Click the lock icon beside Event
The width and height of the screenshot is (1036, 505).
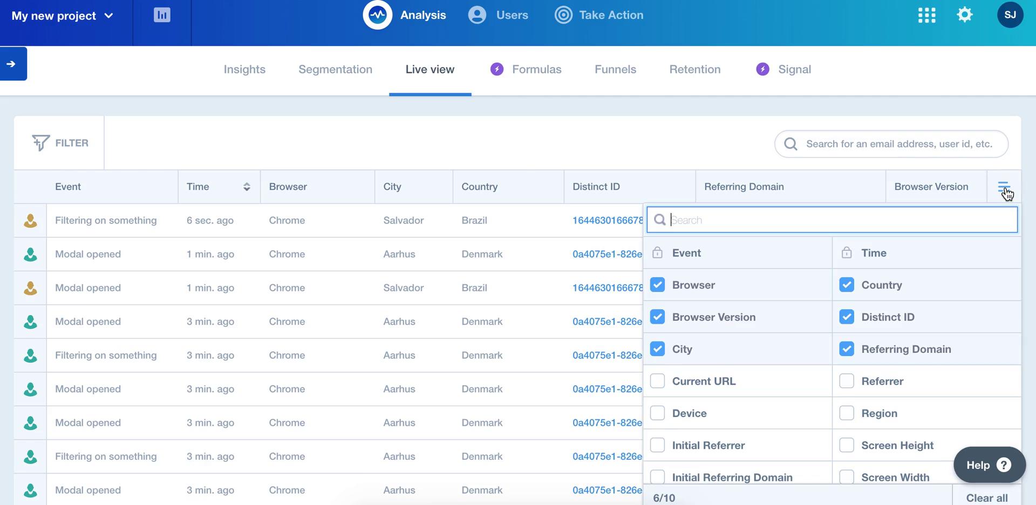[657, 252]
